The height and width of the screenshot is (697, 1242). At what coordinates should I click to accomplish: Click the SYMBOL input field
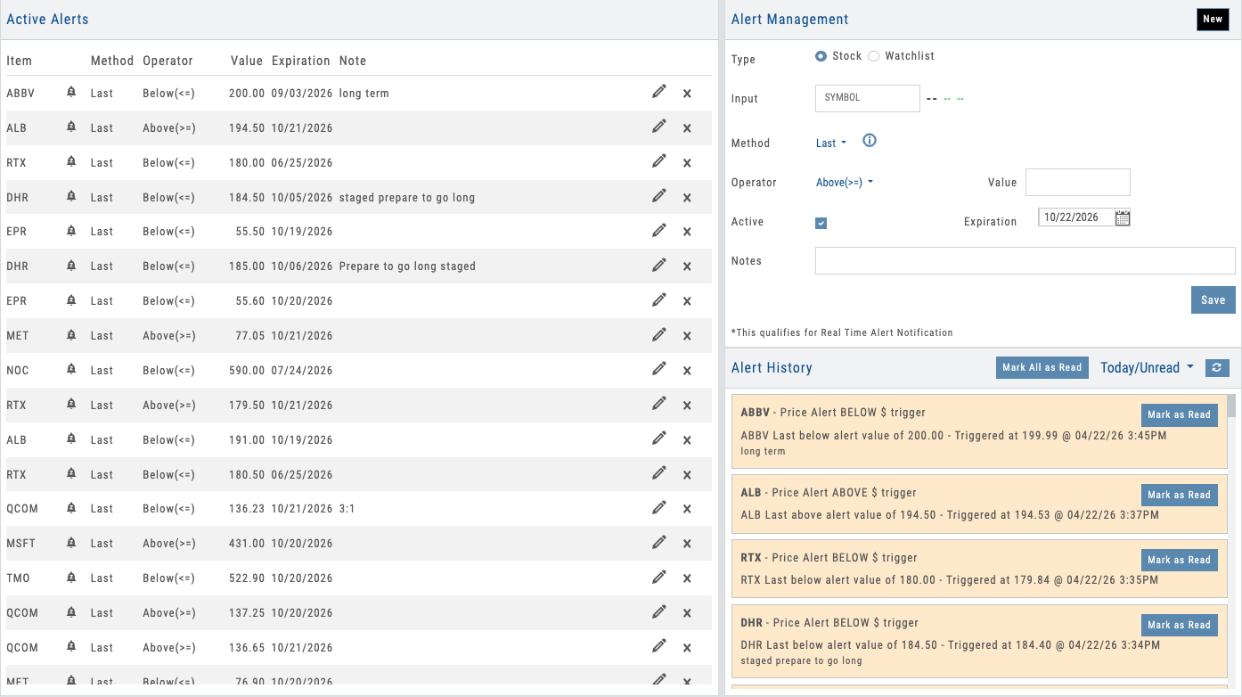(x=867, y=98)
